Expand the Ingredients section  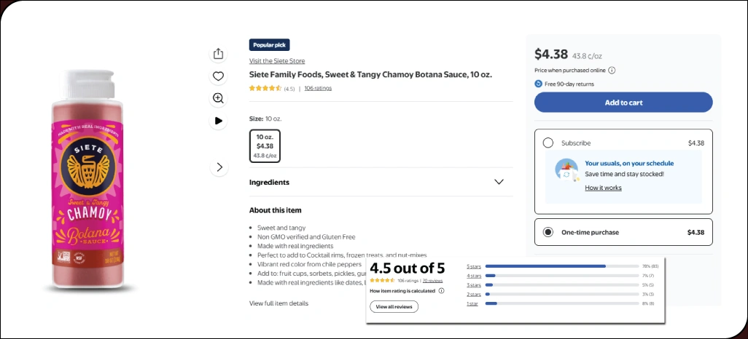pyautogui.click(x=499, y=183)
